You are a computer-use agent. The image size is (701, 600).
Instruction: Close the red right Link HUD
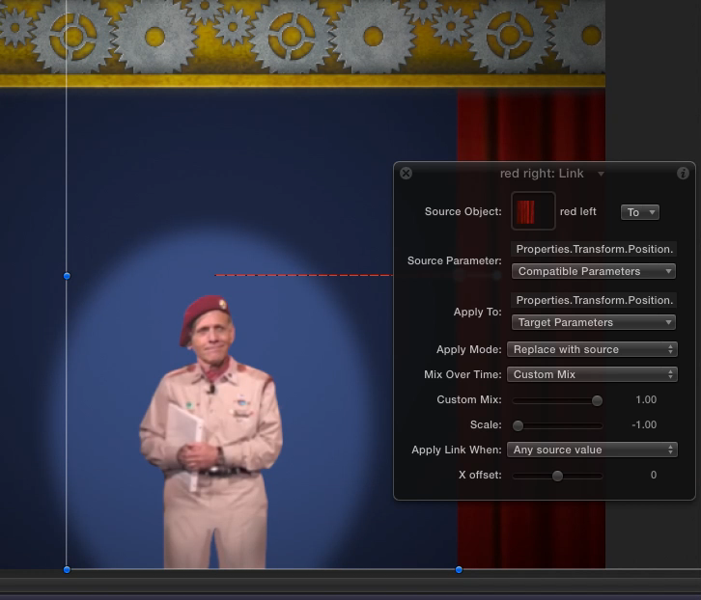(x=406, y=174)
